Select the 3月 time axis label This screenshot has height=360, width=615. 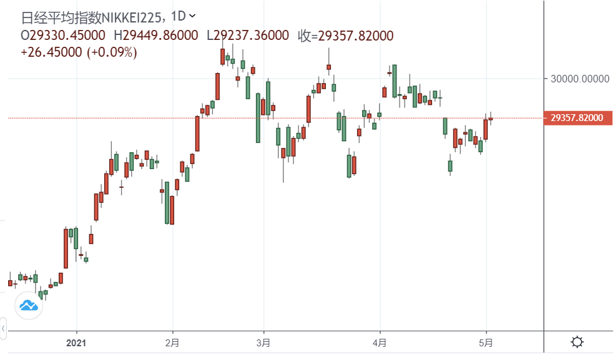pos(264,343)
